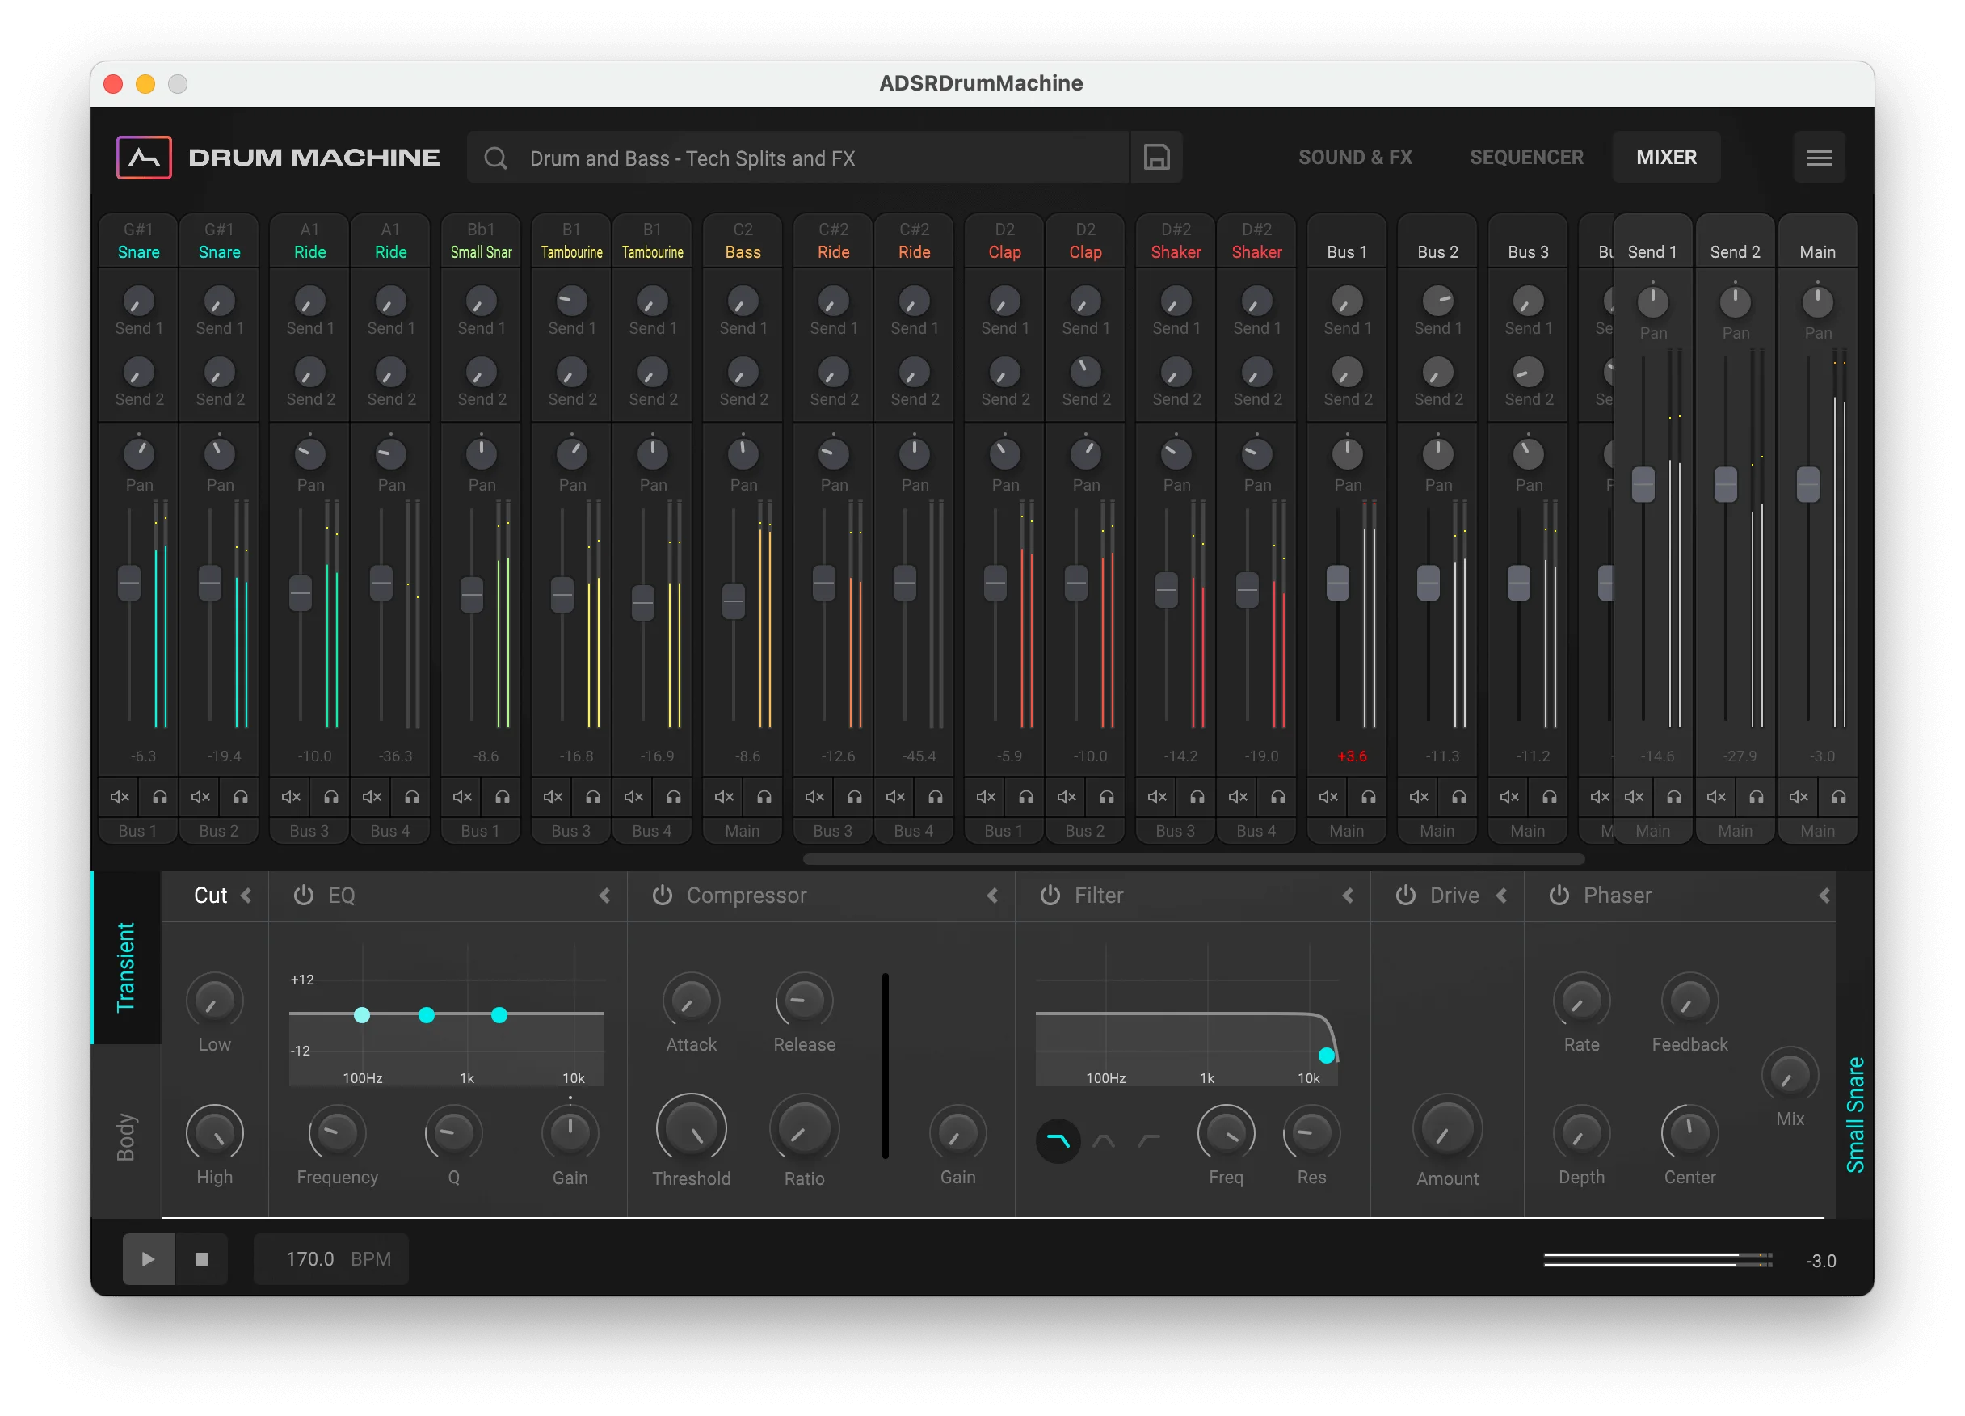Viewport: 1965px width, 1416px height.
Task: Switch to the SEQUENCER tab
Action: [x=1525, y=157]
